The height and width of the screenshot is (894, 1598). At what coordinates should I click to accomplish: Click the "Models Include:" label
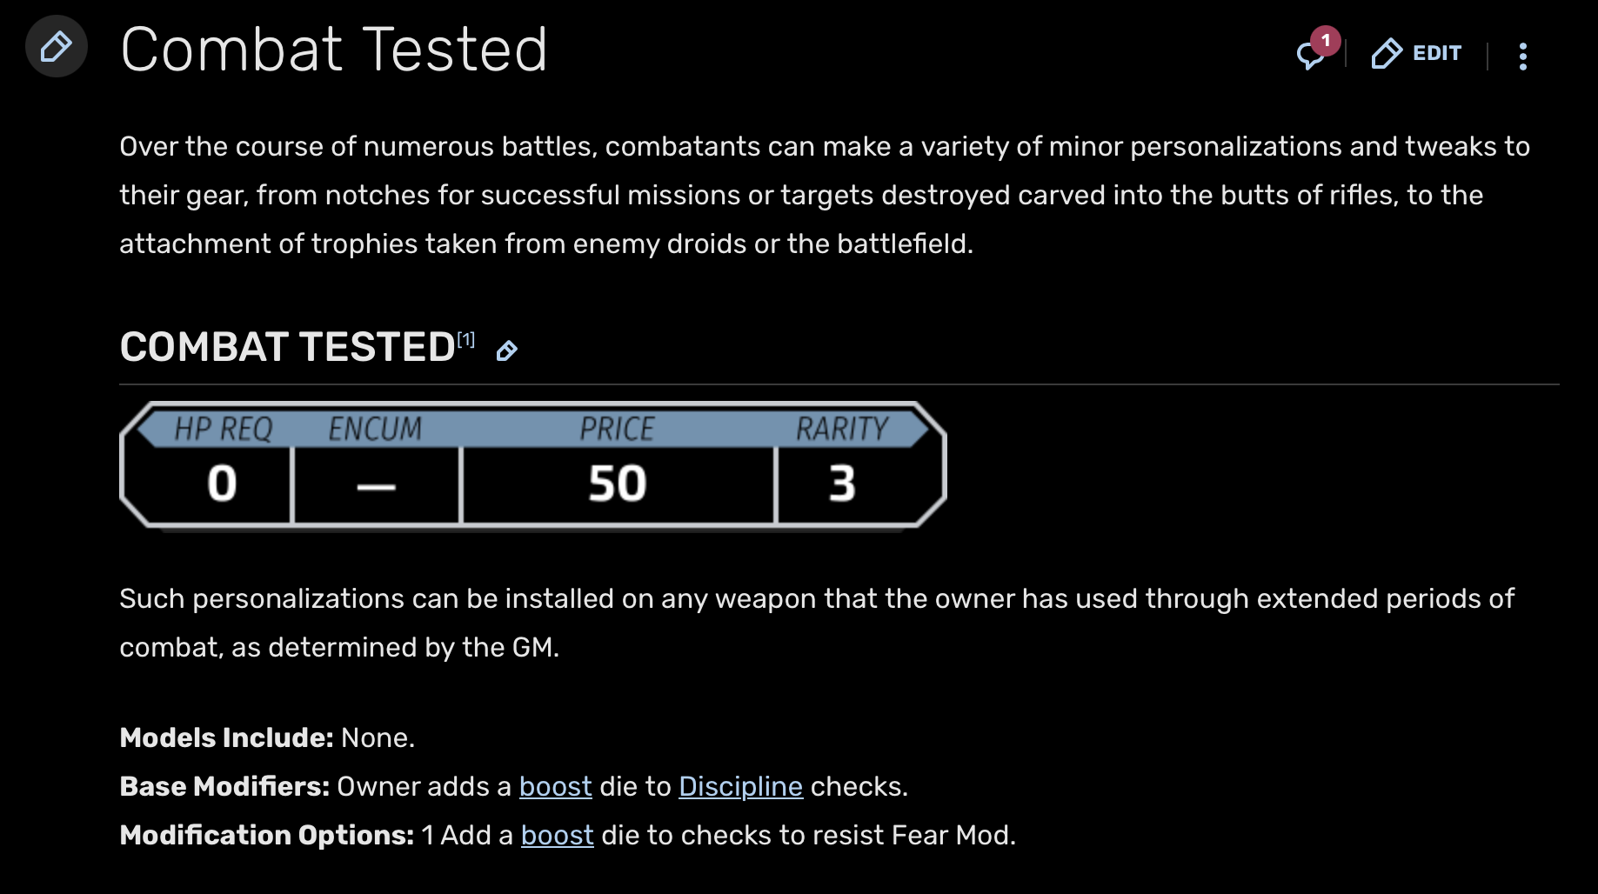pos(226,737)
